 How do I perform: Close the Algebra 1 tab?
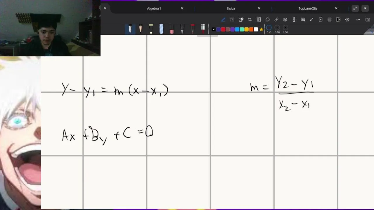pyautogui.click(x=182, y=8)
